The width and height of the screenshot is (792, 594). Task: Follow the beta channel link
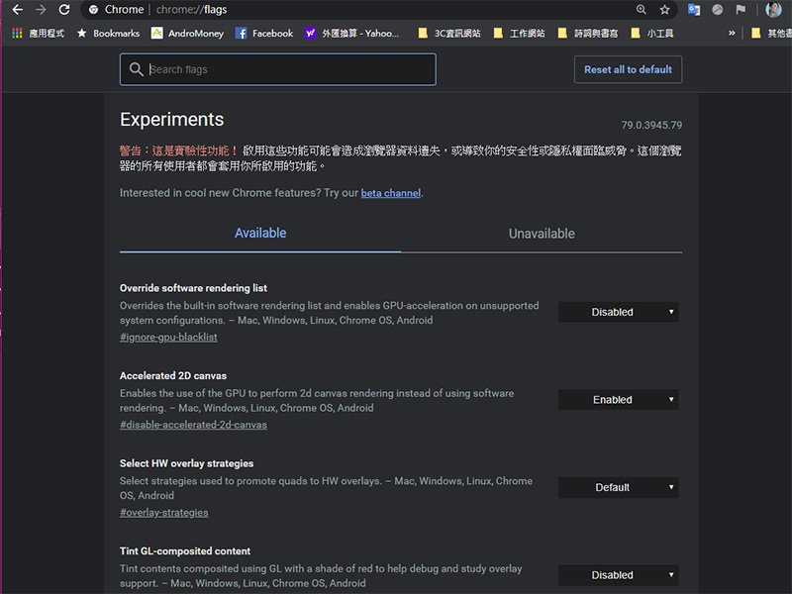(390, 193)
